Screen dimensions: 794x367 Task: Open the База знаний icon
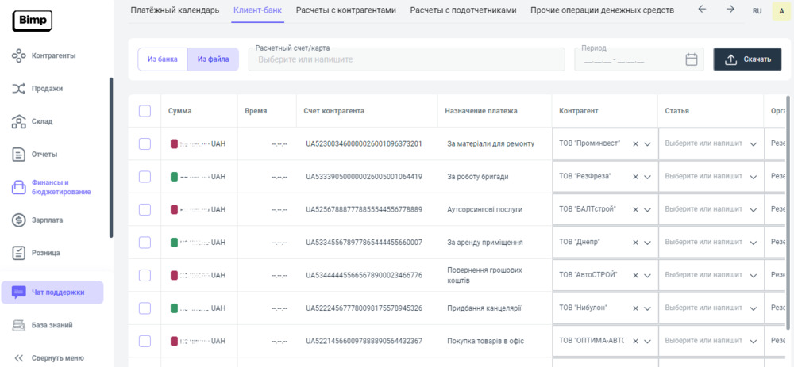click(x=19, y=325)
